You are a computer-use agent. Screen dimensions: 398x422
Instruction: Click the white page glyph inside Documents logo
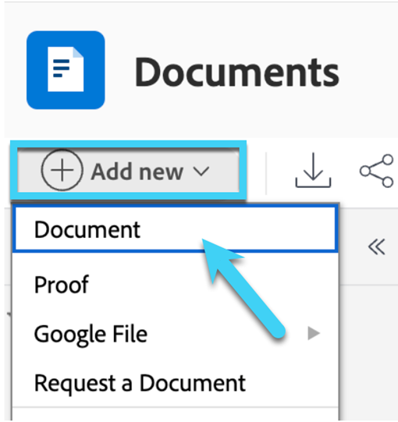pos(66,69)
